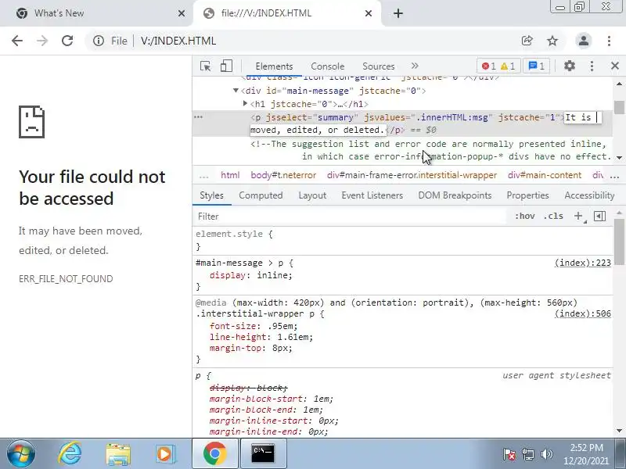Screen dimensions: 626x469
Task: Open the Event Listeners tab
Action: click(372, 195)
